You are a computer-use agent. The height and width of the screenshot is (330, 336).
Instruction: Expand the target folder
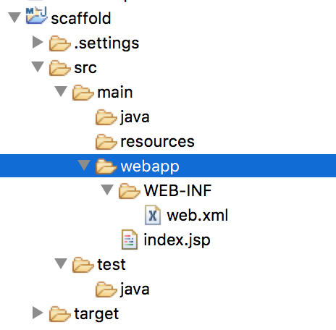(x=38, y=313)
